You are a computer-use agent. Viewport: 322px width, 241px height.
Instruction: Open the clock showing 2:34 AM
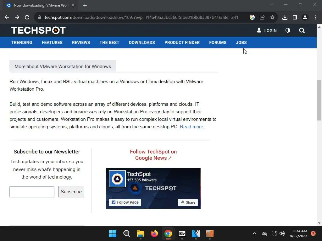coord(298,233)
